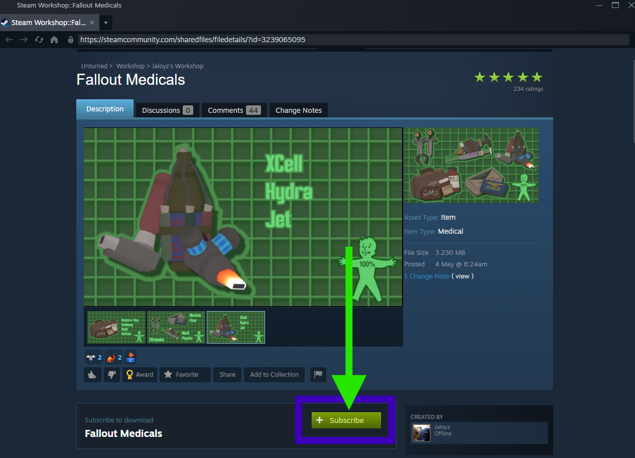
Task: Open the Workshop breadcrumb link
Action: coord(131,66)
